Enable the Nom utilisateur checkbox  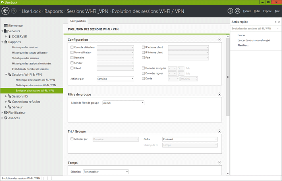pyautogui.click(x=72, y=52)
